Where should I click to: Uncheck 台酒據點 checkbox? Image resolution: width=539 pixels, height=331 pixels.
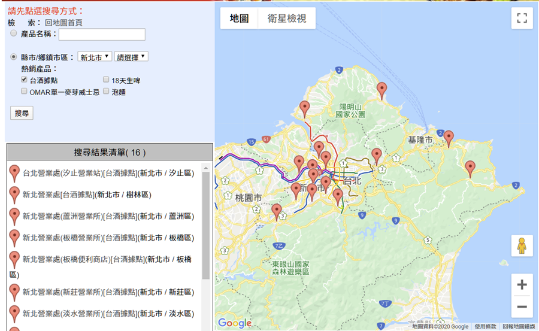click(x=24, y=80)
